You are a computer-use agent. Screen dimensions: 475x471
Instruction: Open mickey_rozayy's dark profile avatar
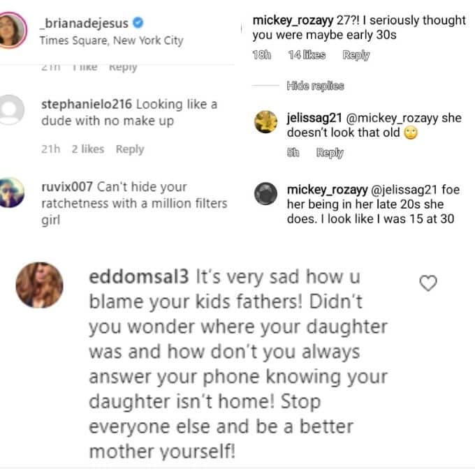pyautogui.click(x=266, y=193)
